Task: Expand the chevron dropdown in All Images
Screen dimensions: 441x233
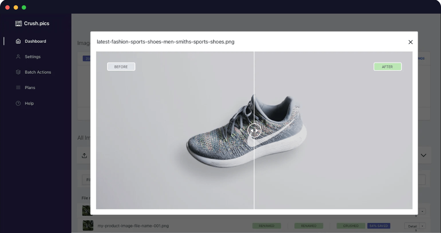Action: point(423,155)
